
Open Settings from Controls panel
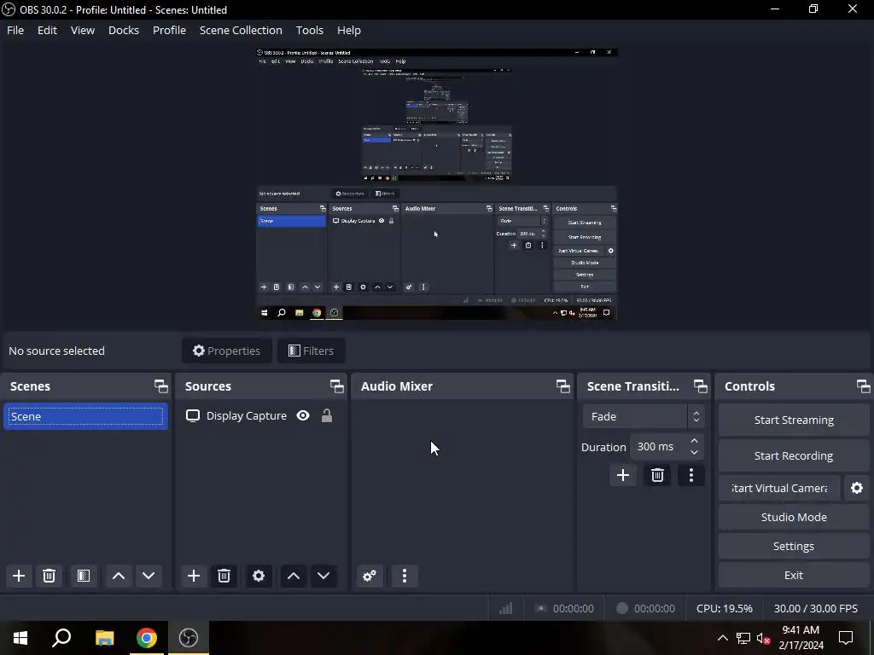click(794, 546)
